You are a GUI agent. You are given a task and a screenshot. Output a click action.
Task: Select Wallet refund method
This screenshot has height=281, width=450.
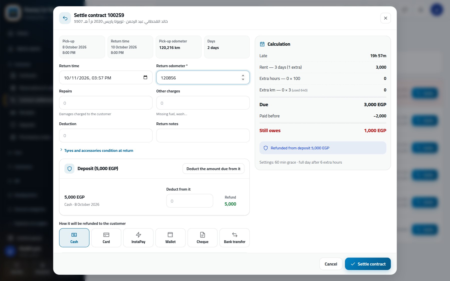(x=170, y=238)
